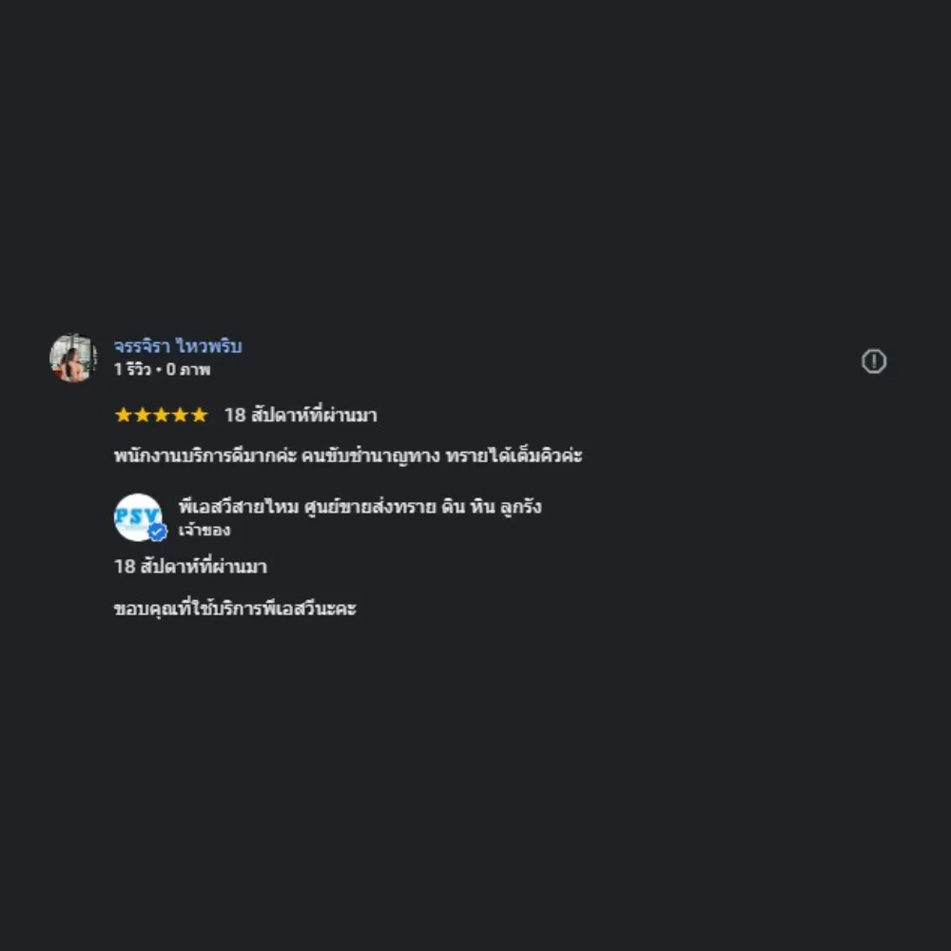The image size is (951, 951).
Task: Click the first yellow rating star
Action: 123,415
